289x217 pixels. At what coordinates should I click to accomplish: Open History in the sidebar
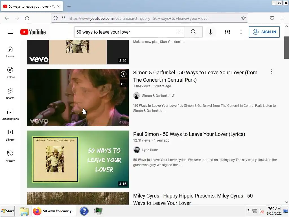10,156
